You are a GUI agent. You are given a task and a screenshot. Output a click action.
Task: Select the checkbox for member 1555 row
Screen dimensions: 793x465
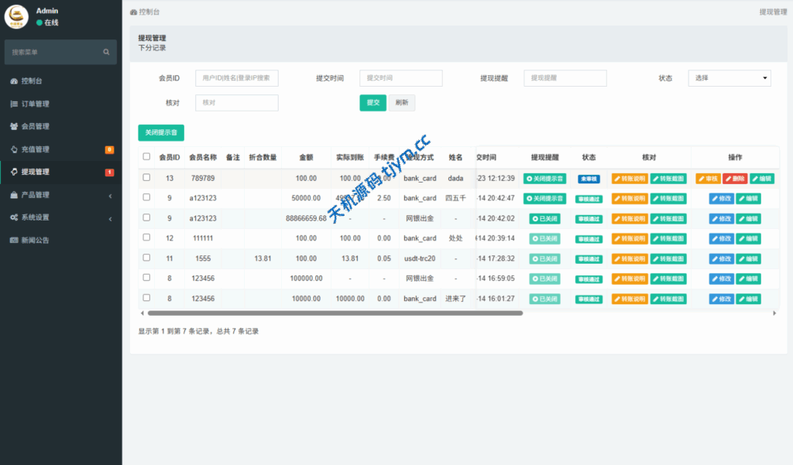[x=146, y=258]
